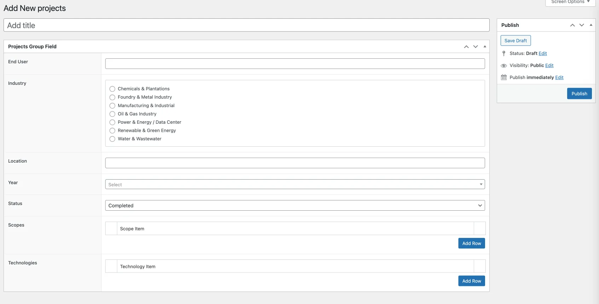Click the Location field label
Viewport: 599px width, 304px height.
[x=17, y=161]
